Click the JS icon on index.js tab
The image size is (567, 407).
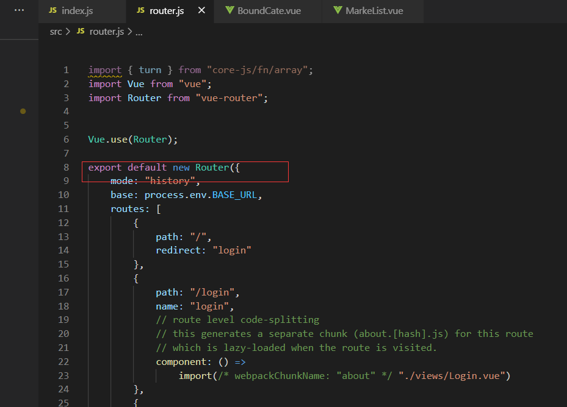coord(53,10)
